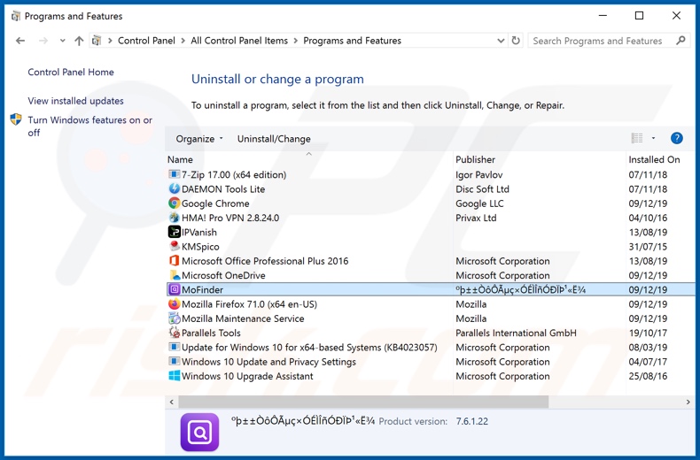Open View installed updates link
Image resolution: width=700 pixels, height=460 pixels.
75,101
